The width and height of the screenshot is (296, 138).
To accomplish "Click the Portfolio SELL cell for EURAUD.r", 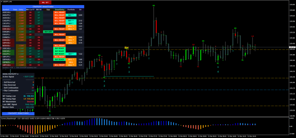I will click(71, 26).
